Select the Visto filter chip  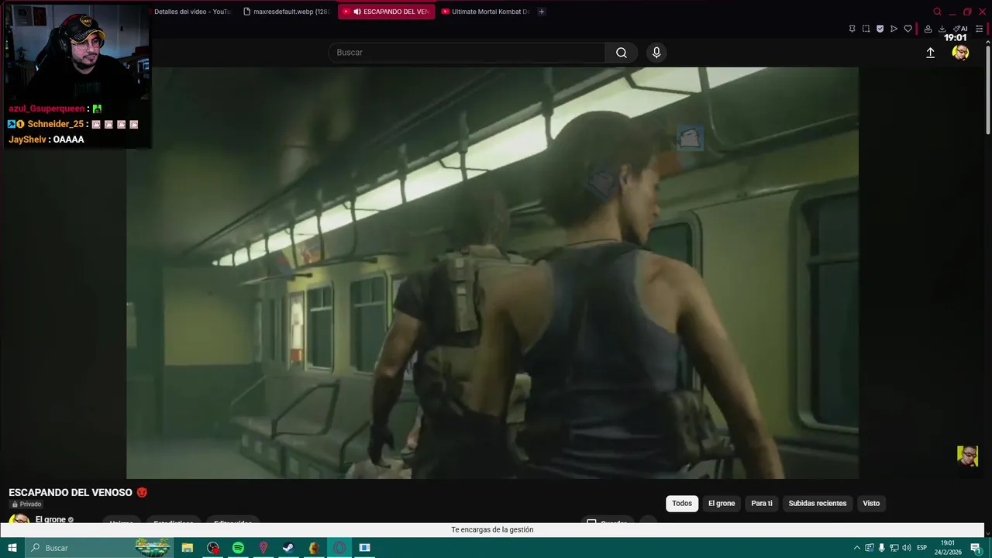[x=871, y=503]
